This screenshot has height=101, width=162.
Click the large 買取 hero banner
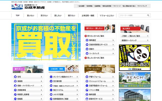coord(46,42)
